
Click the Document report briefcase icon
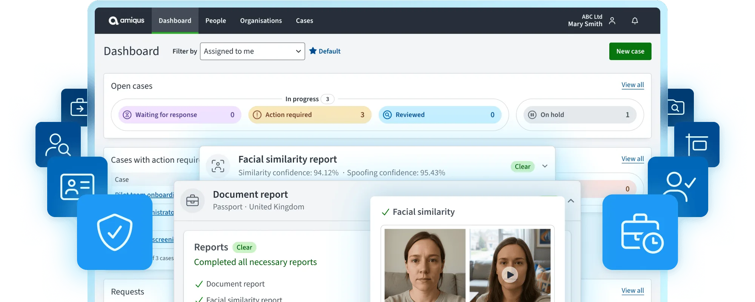click(x=193, y=200)
